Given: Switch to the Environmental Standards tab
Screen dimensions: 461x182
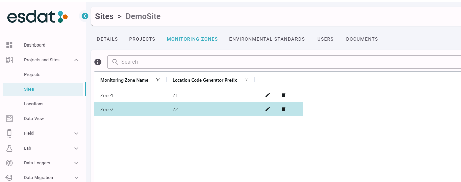Looking at the screenshot, I should click(x=267, y=39).
